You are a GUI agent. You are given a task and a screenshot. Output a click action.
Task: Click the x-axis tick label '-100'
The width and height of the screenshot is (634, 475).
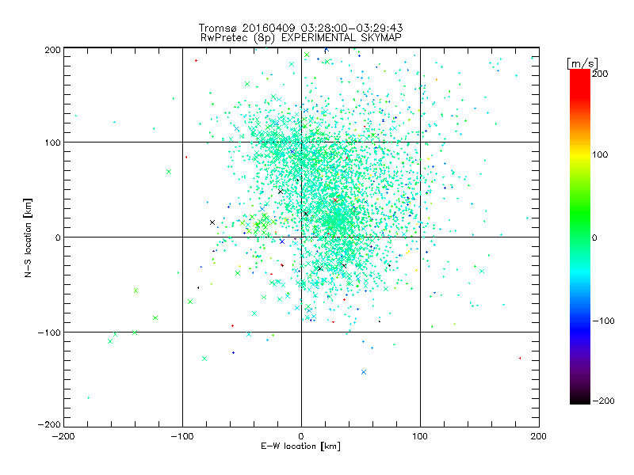(x=182, y=436)
